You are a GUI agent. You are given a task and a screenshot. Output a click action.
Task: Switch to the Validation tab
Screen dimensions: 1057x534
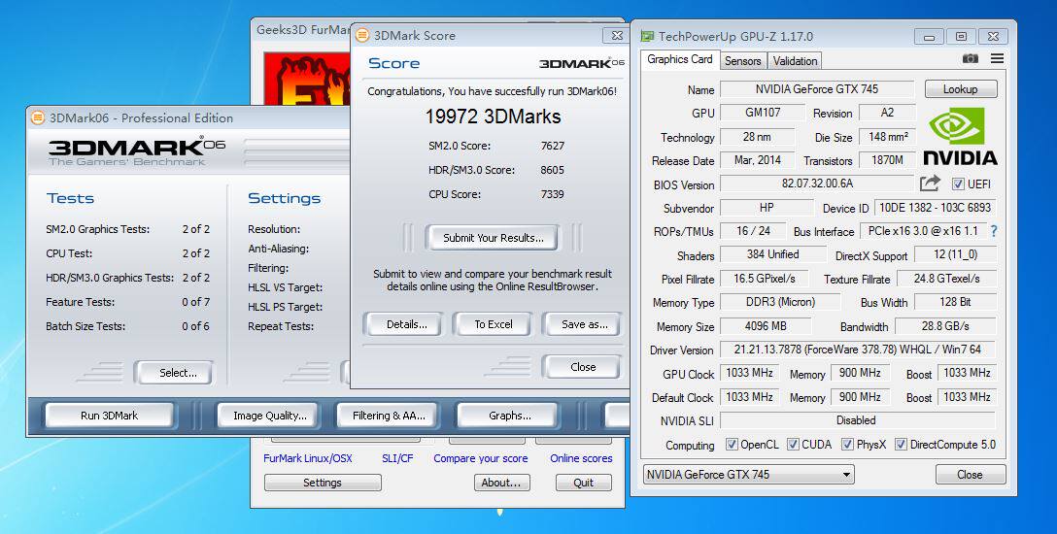(x=795, y=60)
